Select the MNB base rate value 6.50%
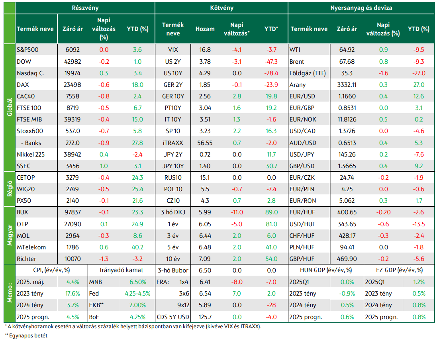This screenshot has height=341, width=439. 138,282
